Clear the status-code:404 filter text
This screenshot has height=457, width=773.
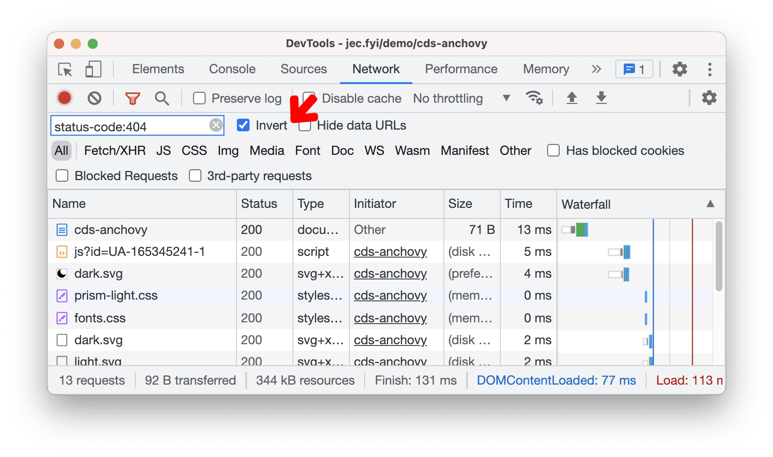click(x=215, y=125)
